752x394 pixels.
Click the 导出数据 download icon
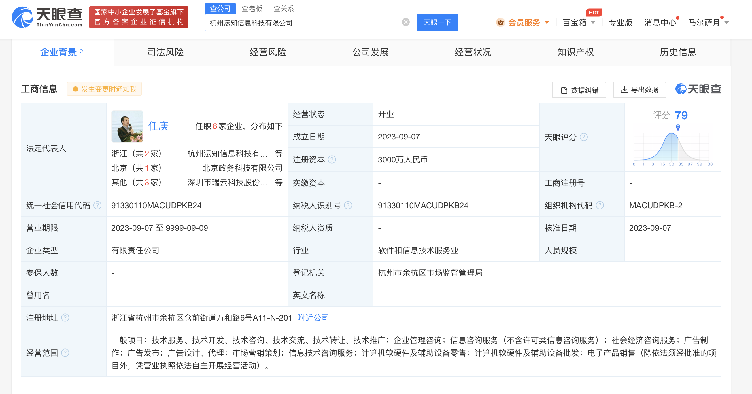(624, 90)
